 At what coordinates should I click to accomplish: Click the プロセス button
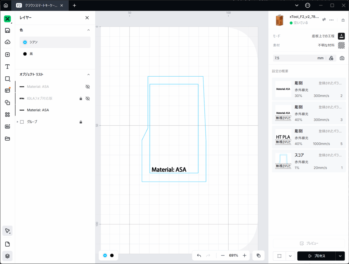coord(316,256)
